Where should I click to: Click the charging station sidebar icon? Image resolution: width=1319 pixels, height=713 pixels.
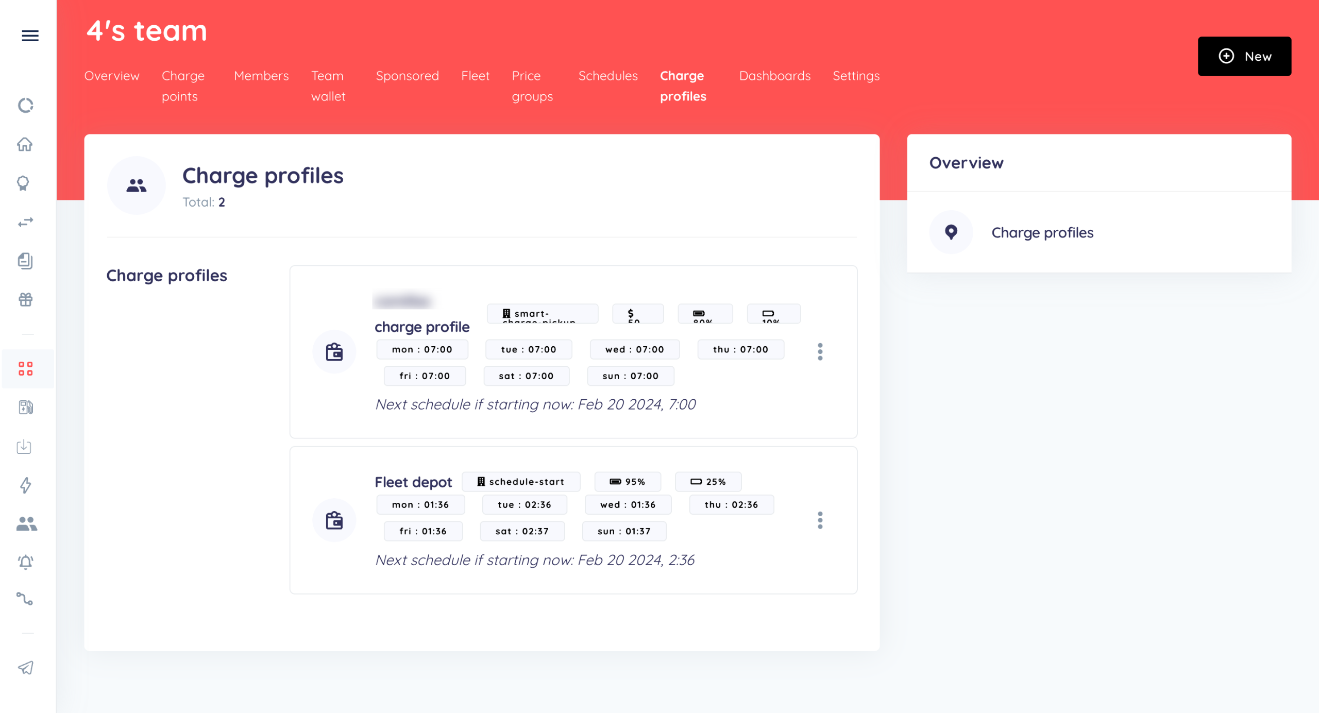25,408
